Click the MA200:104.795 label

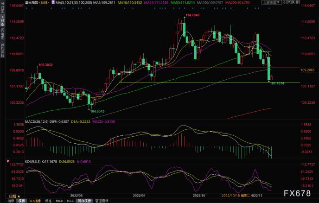(x=237, y=3)
